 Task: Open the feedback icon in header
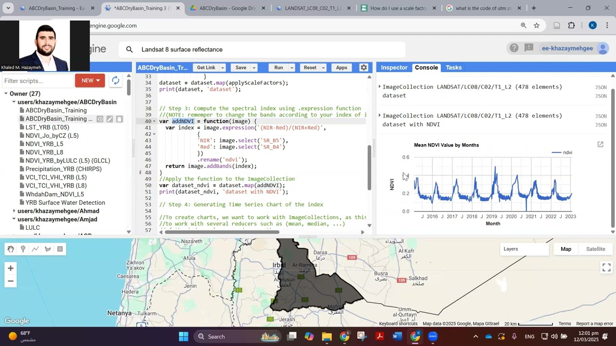(529, 48)
